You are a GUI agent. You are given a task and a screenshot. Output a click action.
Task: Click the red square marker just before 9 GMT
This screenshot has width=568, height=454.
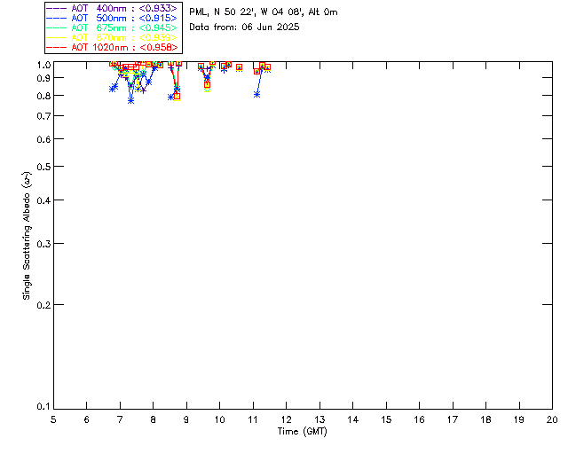pyautogui.click(x=177, y=96)
